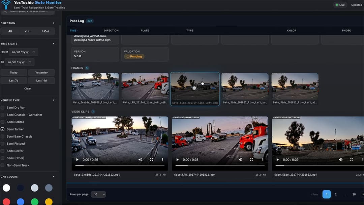This screenshot has width=364, height=205.
Task: Check the Non-Semi Truck checkbox
Action: click(3, 165)
